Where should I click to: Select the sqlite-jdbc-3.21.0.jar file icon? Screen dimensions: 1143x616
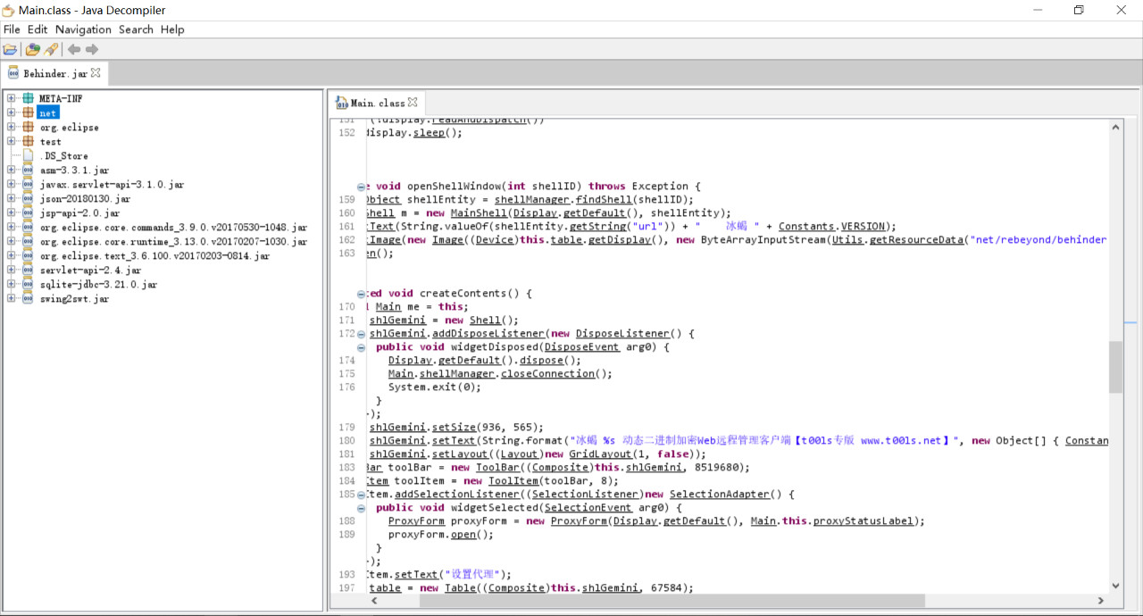click(28, 285)
